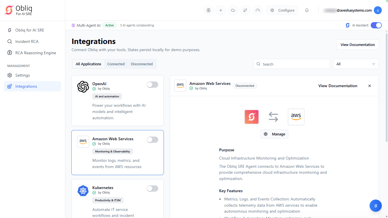Screen dimensions: 388x218
Task: Turn on the Amazon Web Services toggle
Action: [152, 140]
